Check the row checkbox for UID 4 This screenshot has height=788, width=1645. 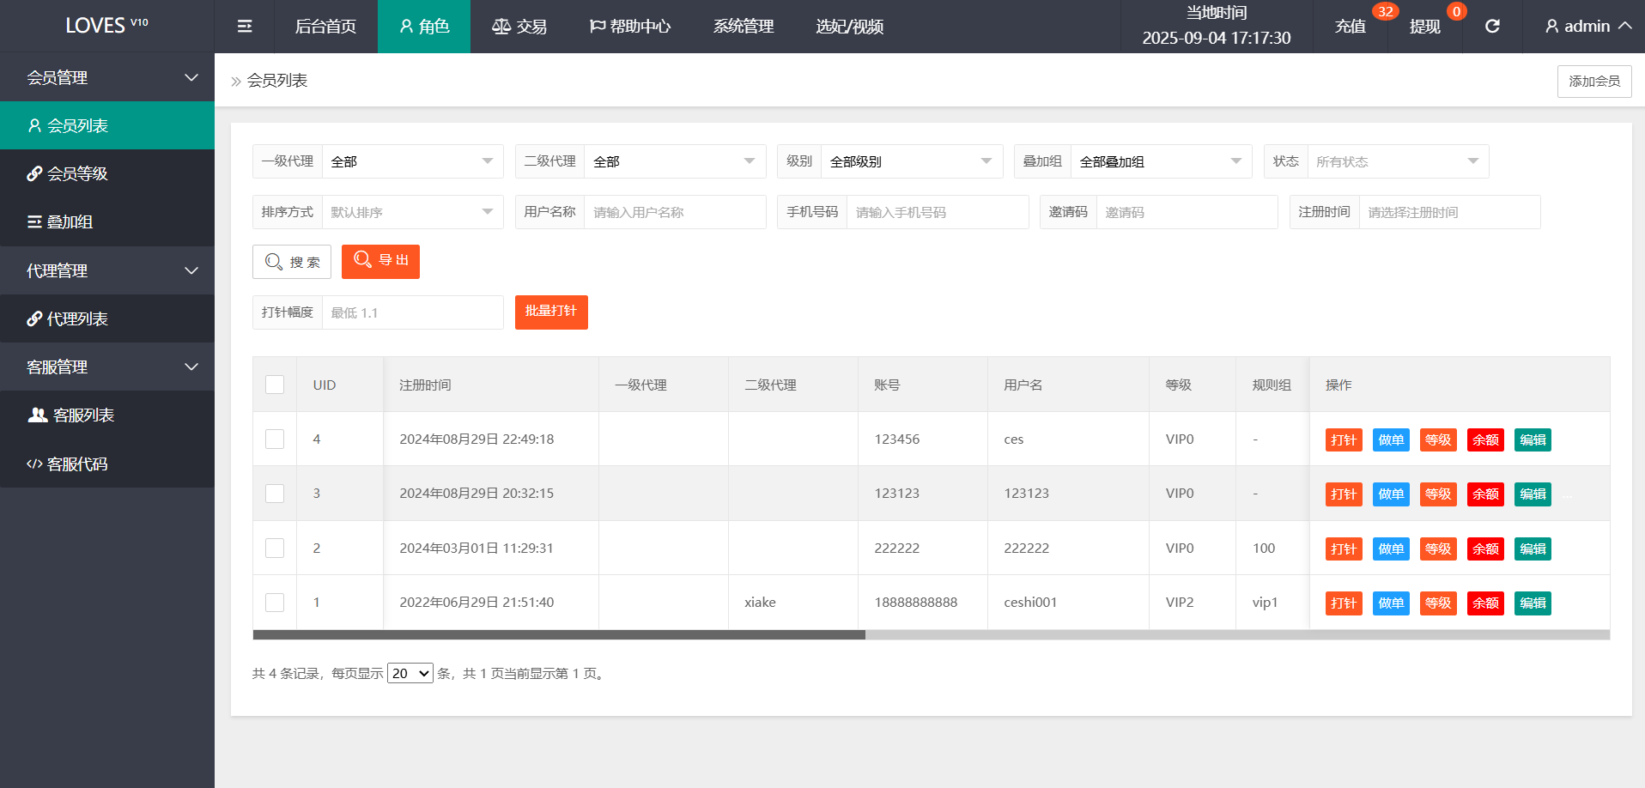pos(275,439)
